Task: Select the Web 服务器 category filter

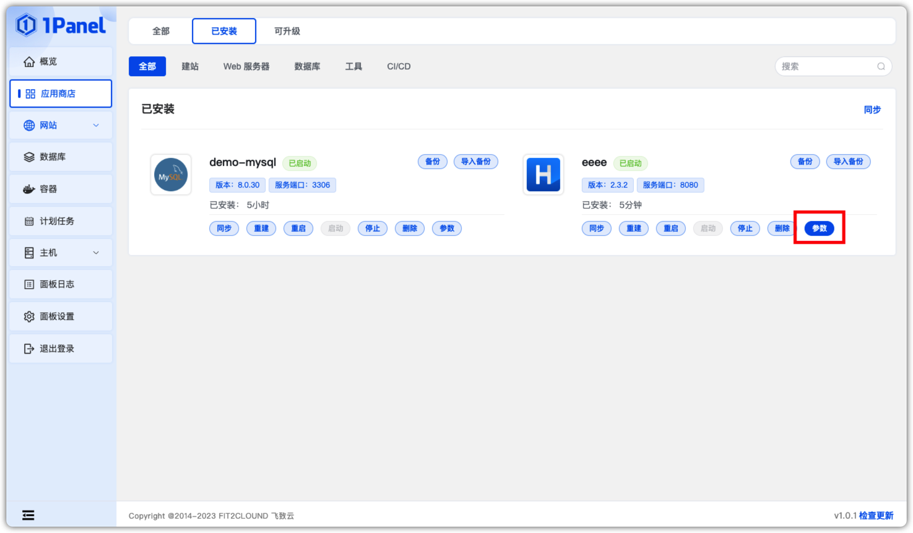Action: click(x=246, y=66)
